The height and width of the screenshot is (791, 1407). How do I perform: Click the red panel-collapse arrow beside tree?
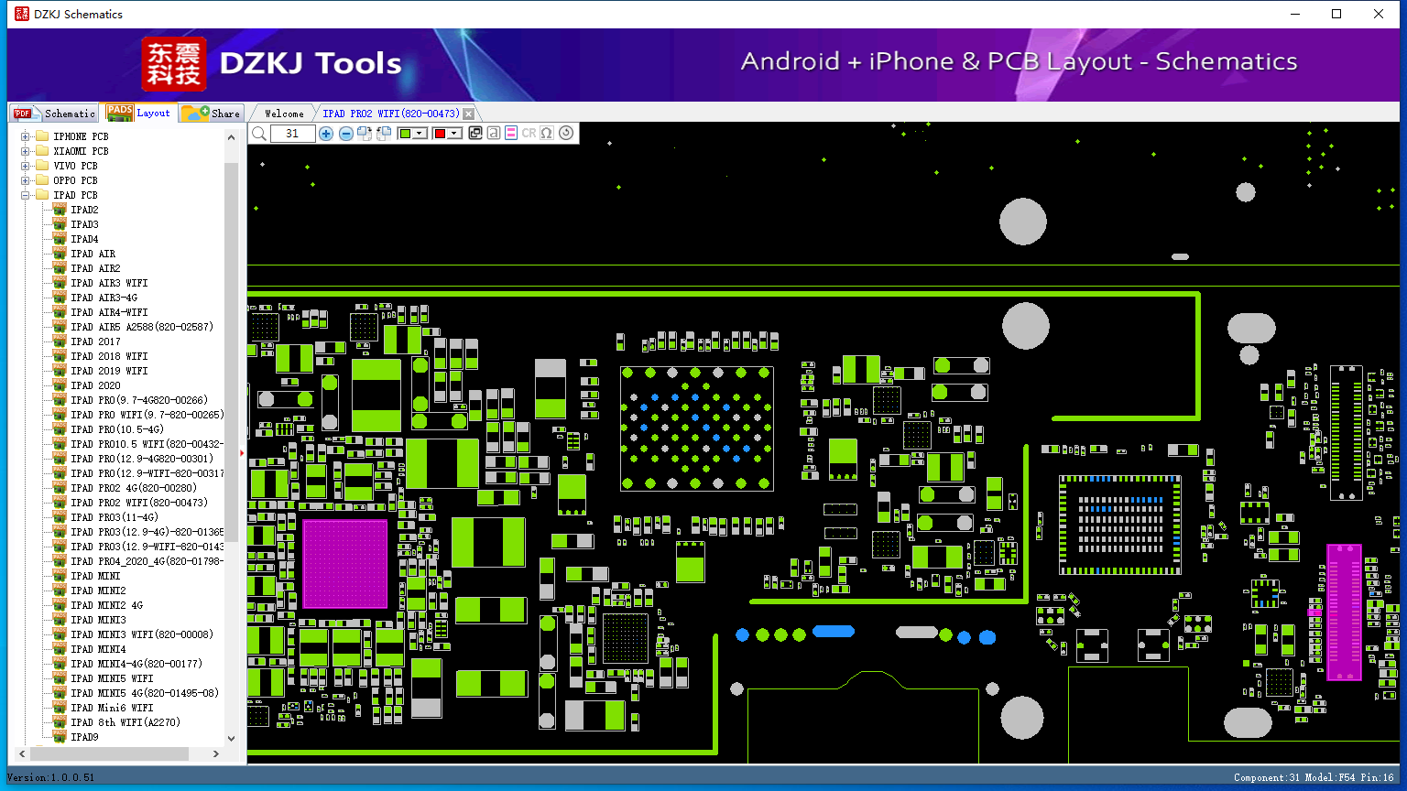click(x=242, y=452)
